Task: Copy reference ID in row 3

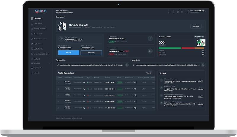Action: pos(135,95)
